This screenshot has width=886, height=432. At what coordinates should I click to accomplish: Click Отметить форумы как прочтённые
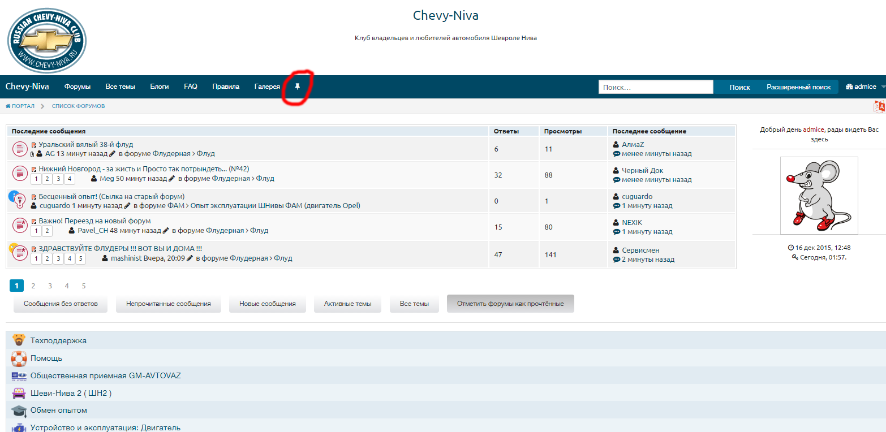tap(510, 304)
